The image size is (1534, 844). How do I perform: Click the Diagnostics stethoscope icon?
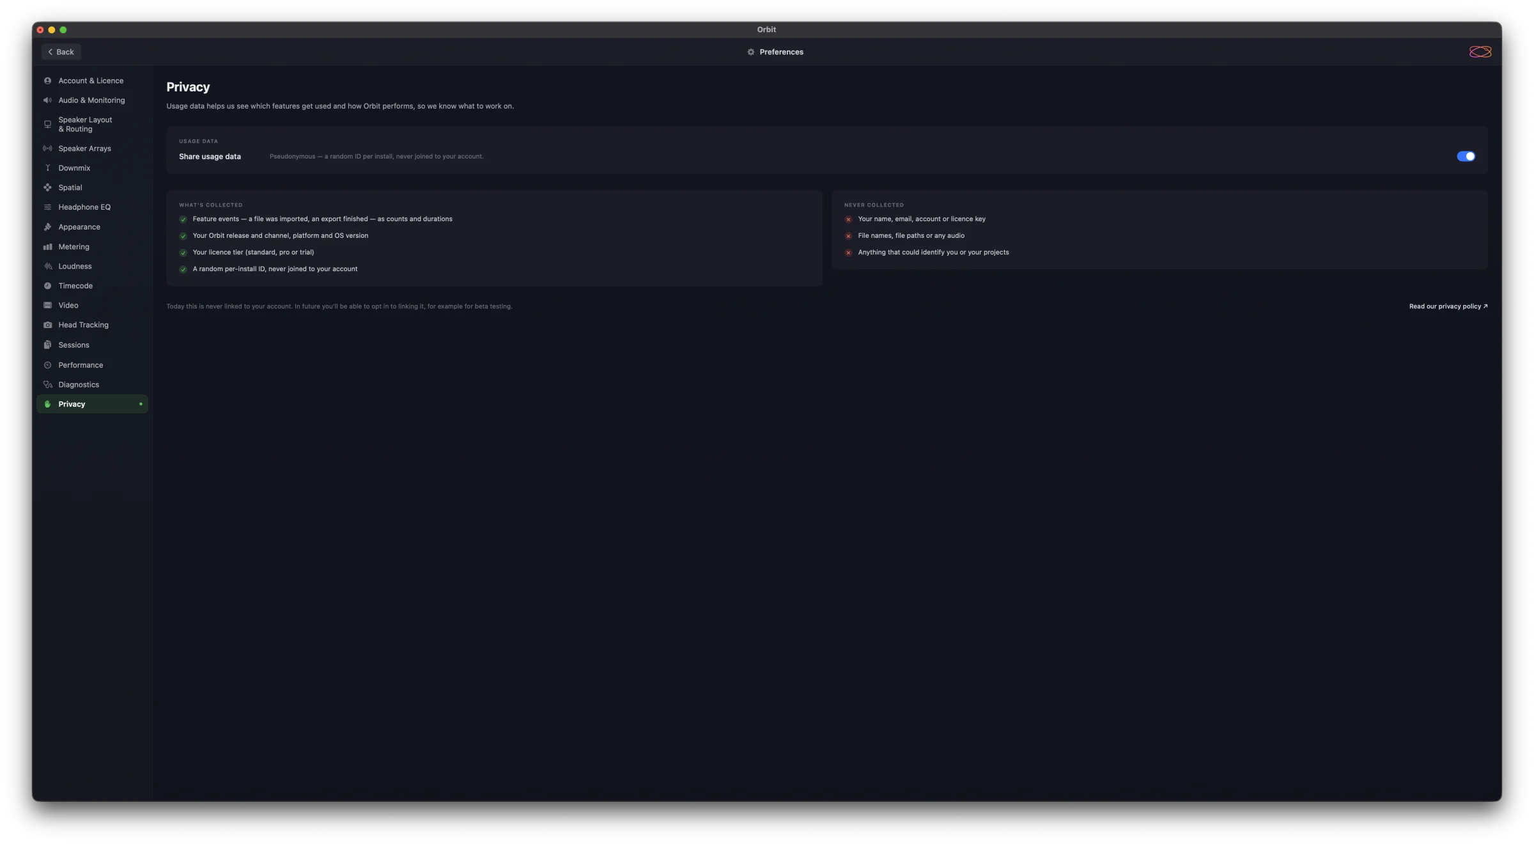(x=47, y=384)
